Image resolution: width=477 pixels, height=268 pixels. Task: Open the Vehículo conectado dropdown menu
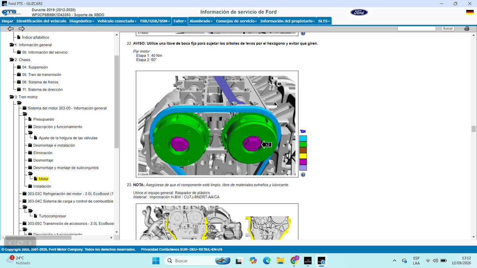coord(117,21)
